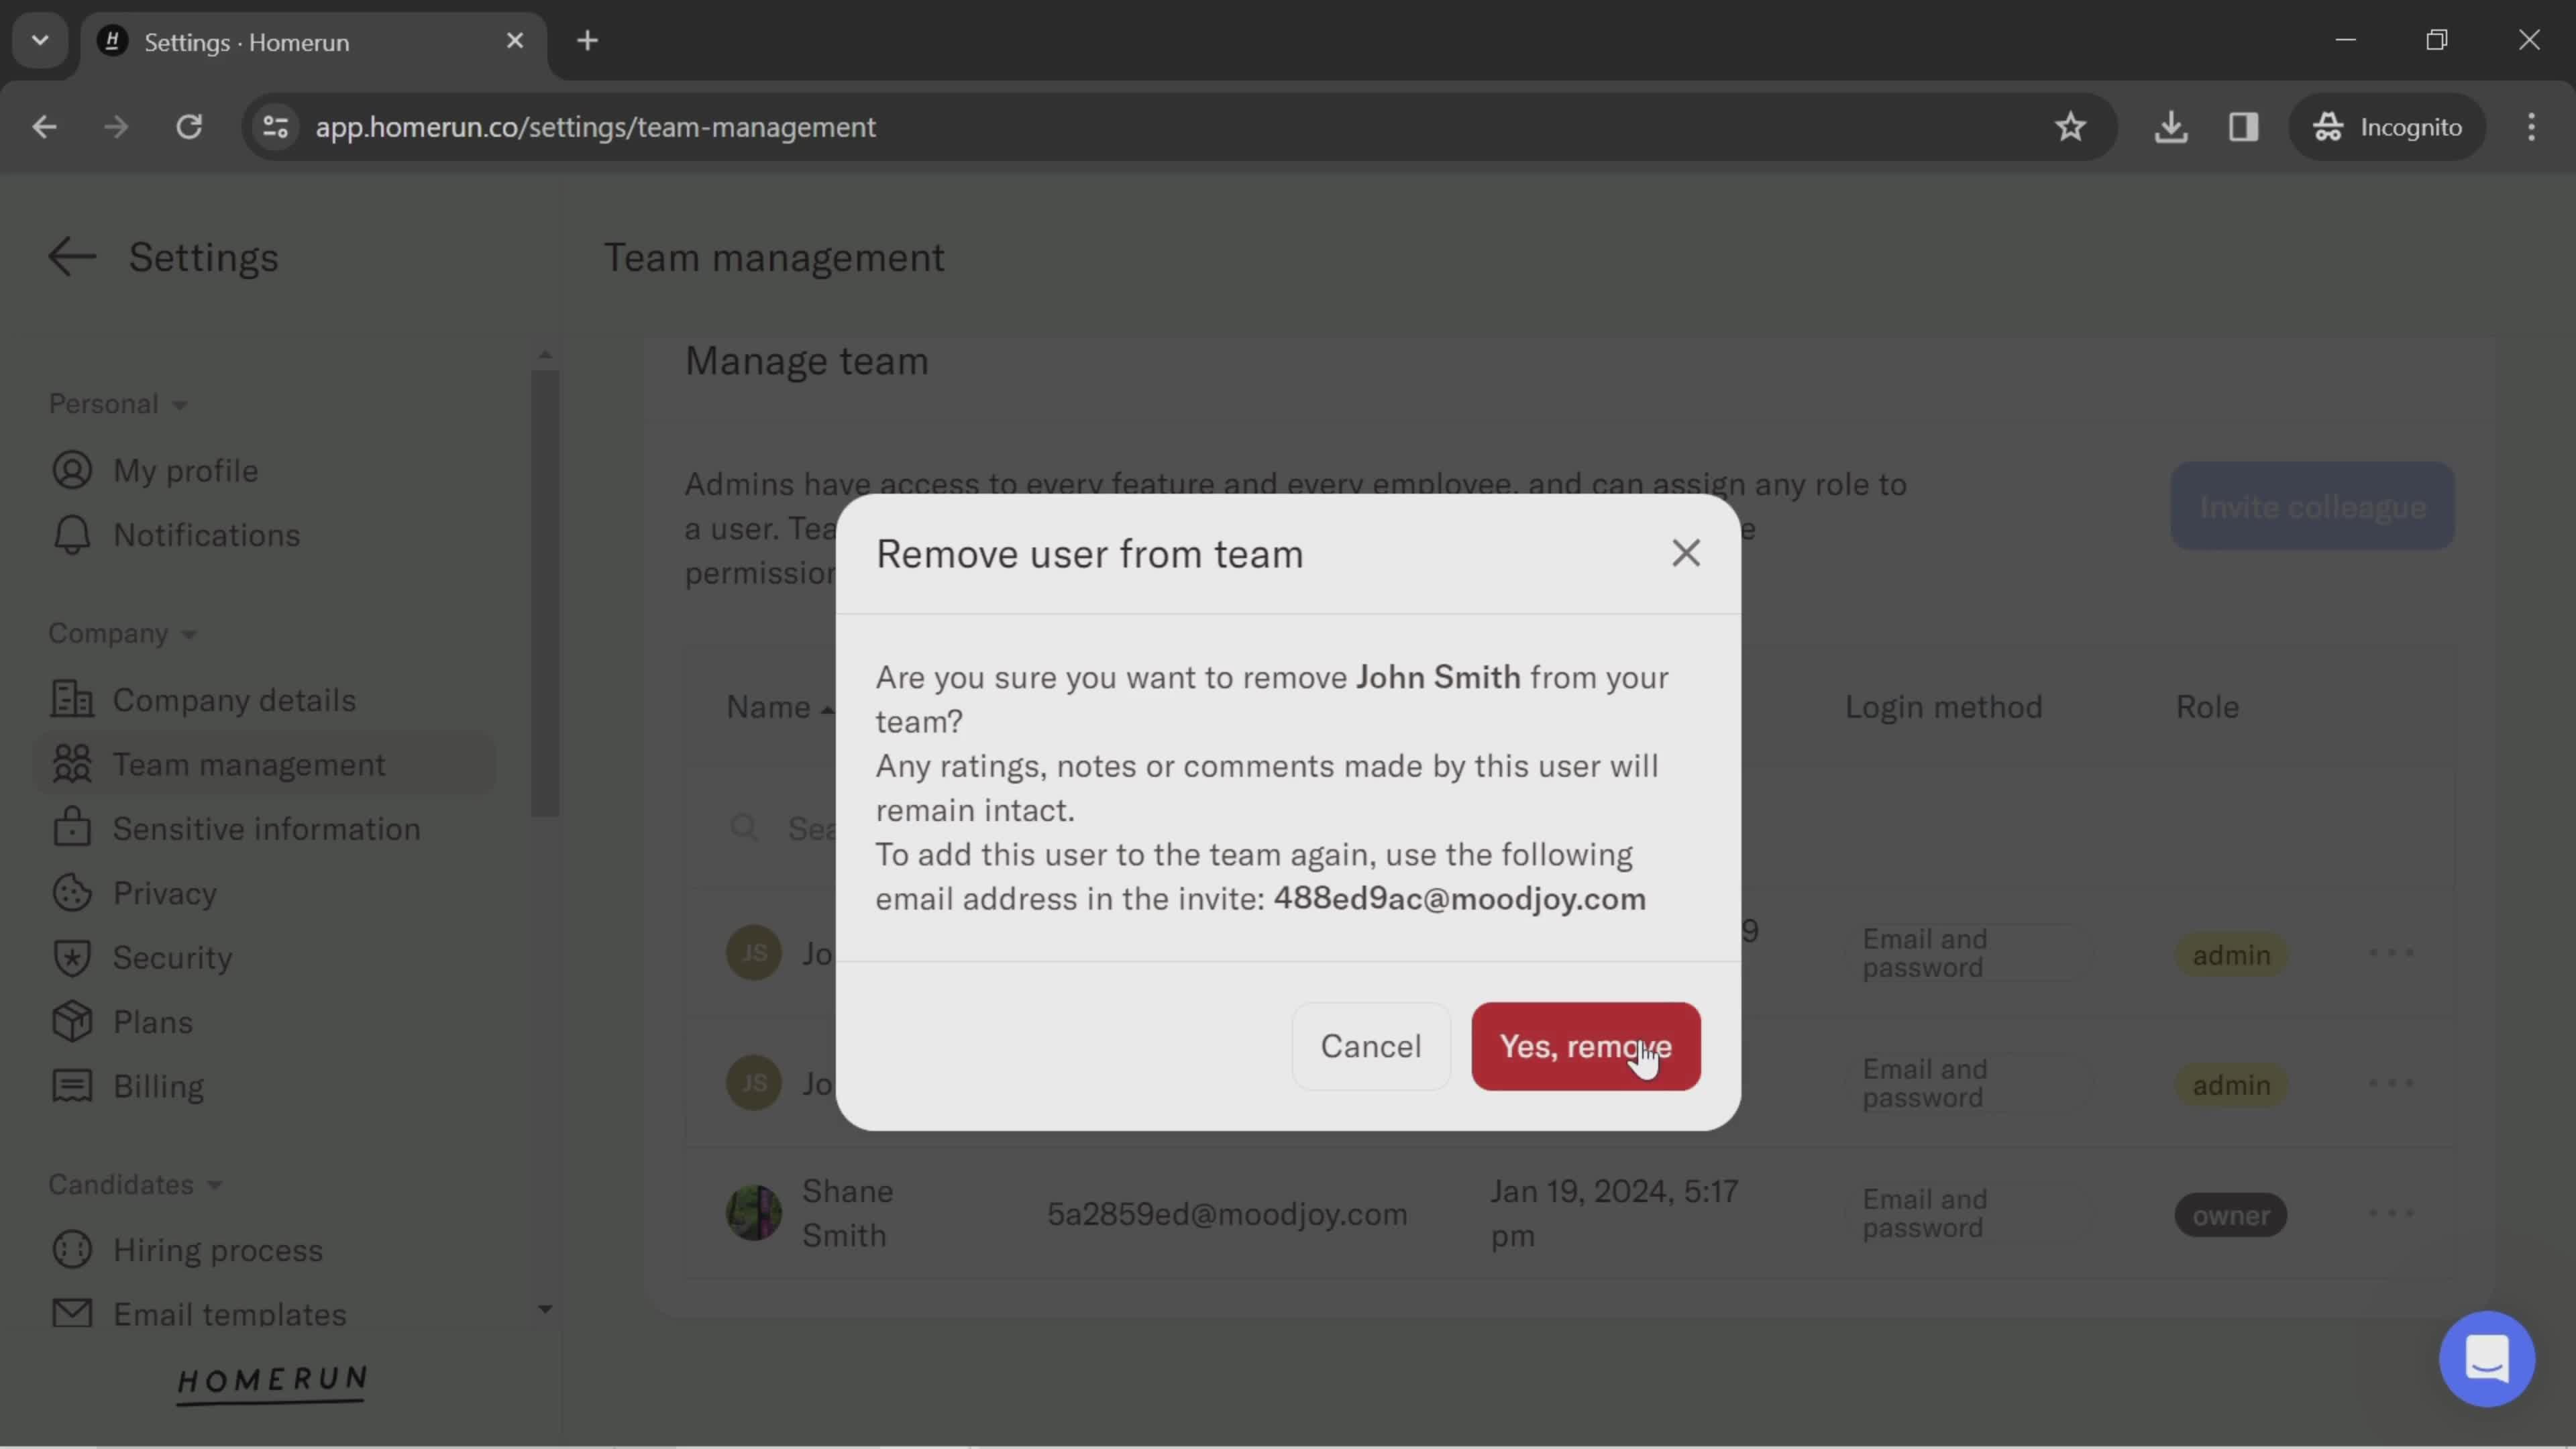Click the Login method column header

click(1943, 707)
